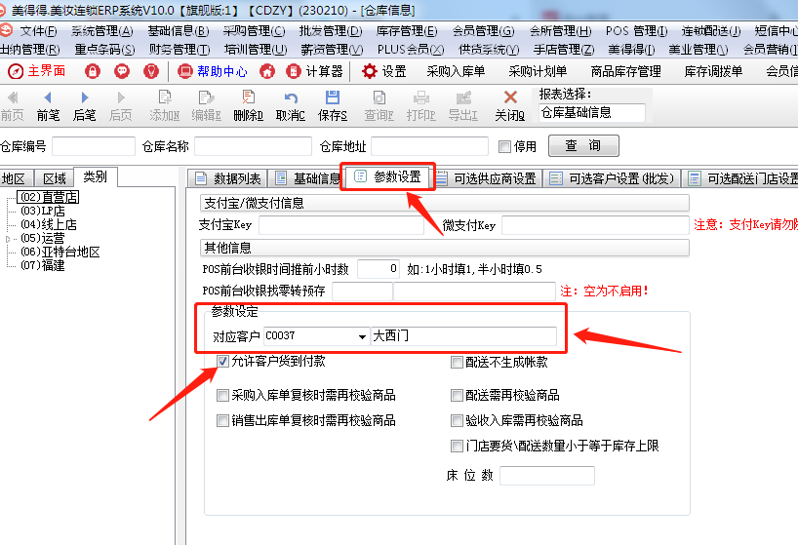The image size is (798, 545).
Task: Click the 查询F search icon
Action: click(x=379, y=97)
